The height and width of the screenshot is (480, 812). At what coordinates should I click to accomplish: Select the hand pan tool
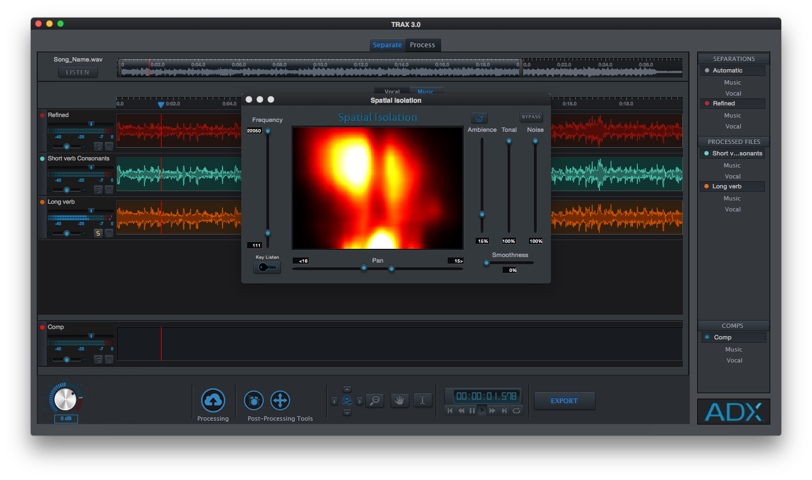pyautogui.click(x=399, y=400)
